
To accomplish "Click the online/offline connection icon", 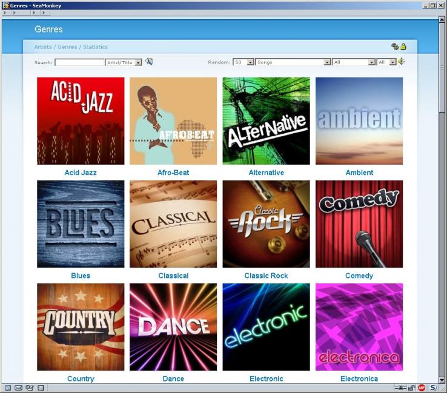I will coord(400,388).
